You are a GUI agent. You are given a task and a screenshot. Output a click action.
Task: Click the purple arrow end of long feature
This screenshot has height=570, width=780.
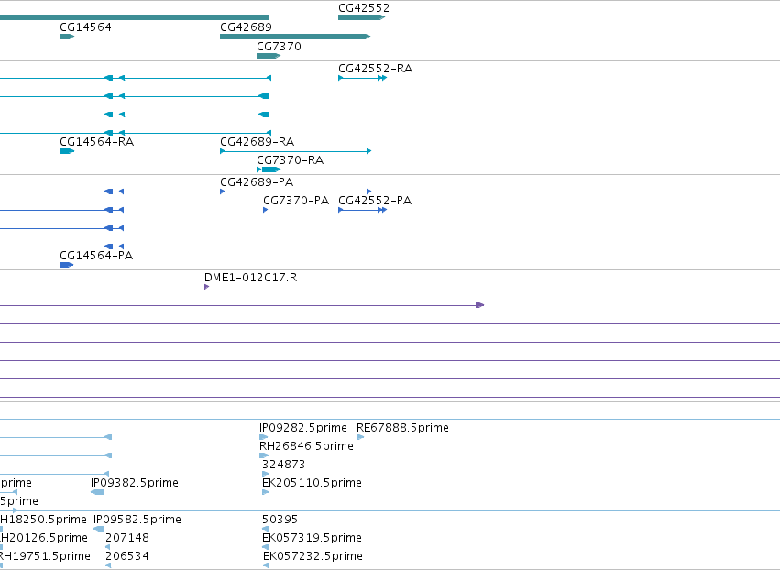[x=480, y=305]
